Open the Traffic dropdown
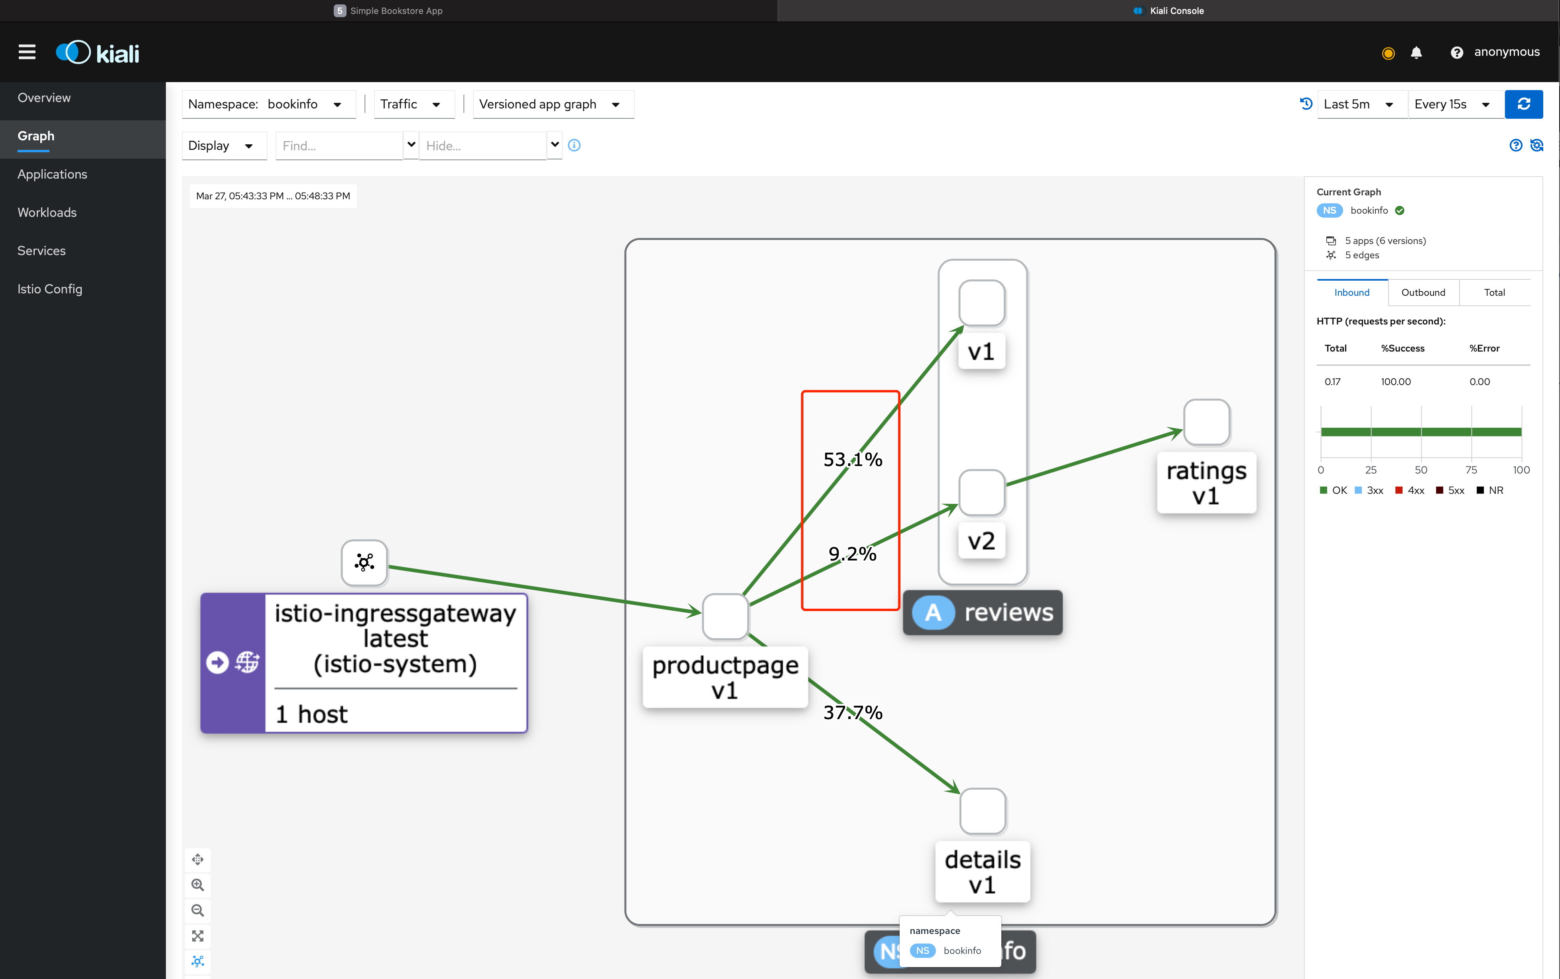The width and height of the screenshot is (1560, 979). 414,104
